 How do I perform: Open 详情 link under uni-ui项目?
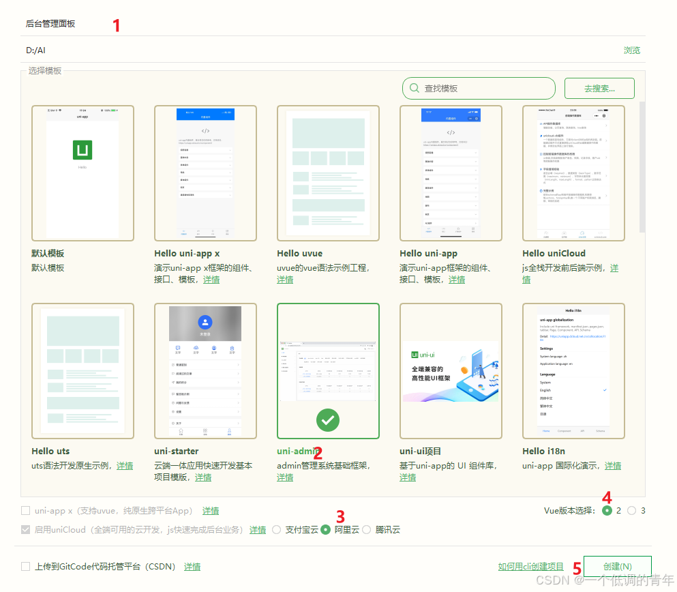pyautogui.click(x=408, y=477)
